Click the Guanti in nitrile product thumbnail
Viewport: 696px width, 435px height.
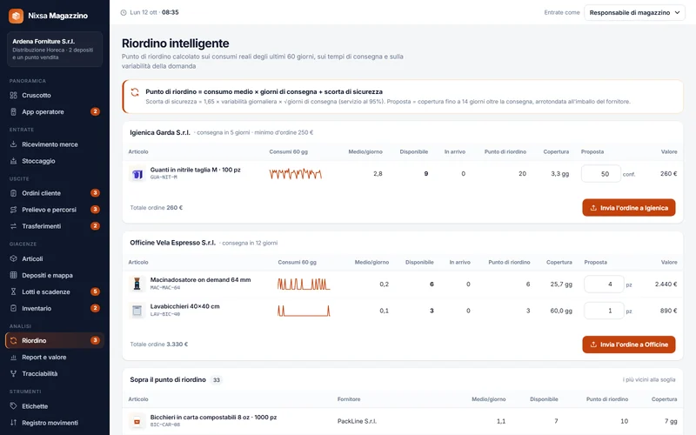tap(137, 173)
